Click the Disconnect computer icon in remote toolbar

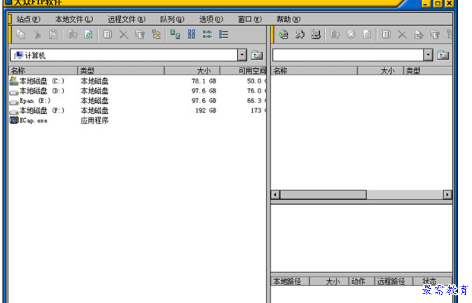click(316, 34)
